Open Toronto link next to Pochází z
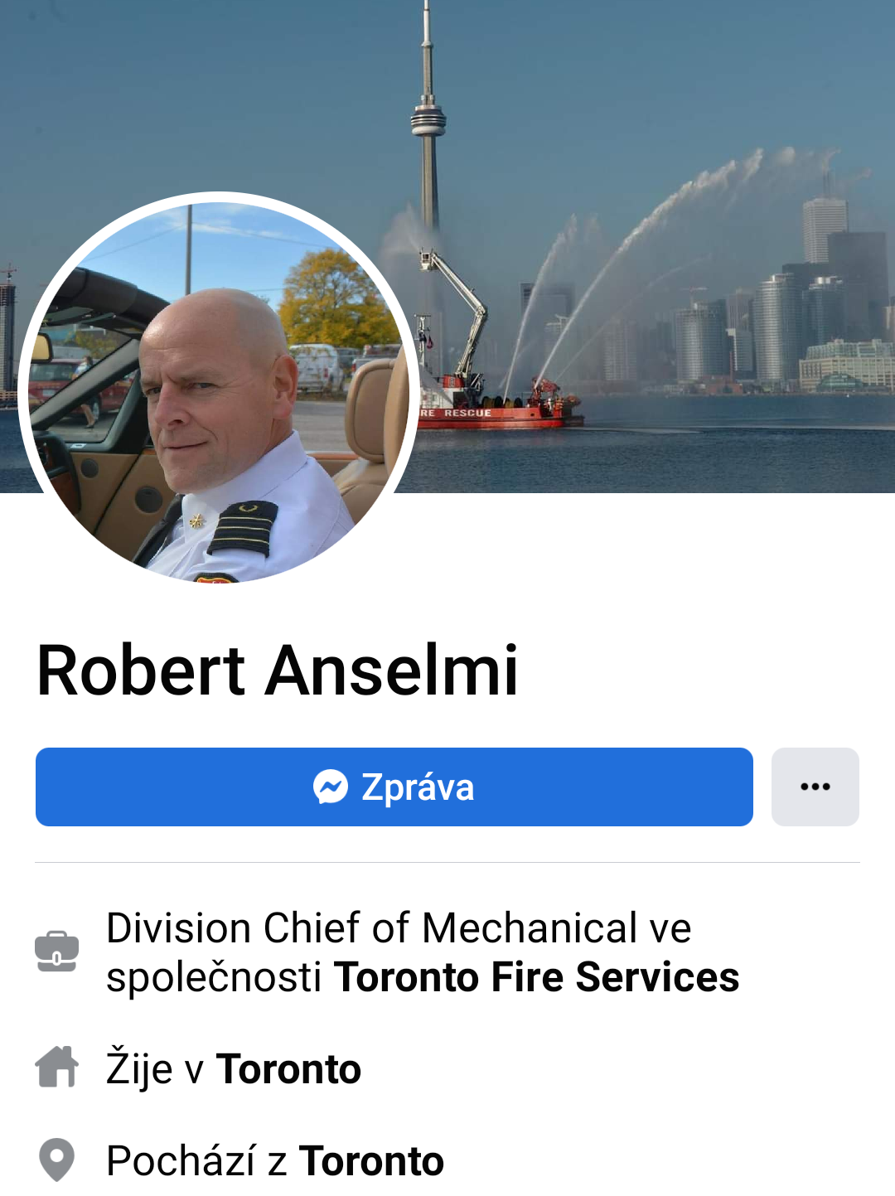The width and height of the screenshot is (895, 1196). tap(371, 1161)
